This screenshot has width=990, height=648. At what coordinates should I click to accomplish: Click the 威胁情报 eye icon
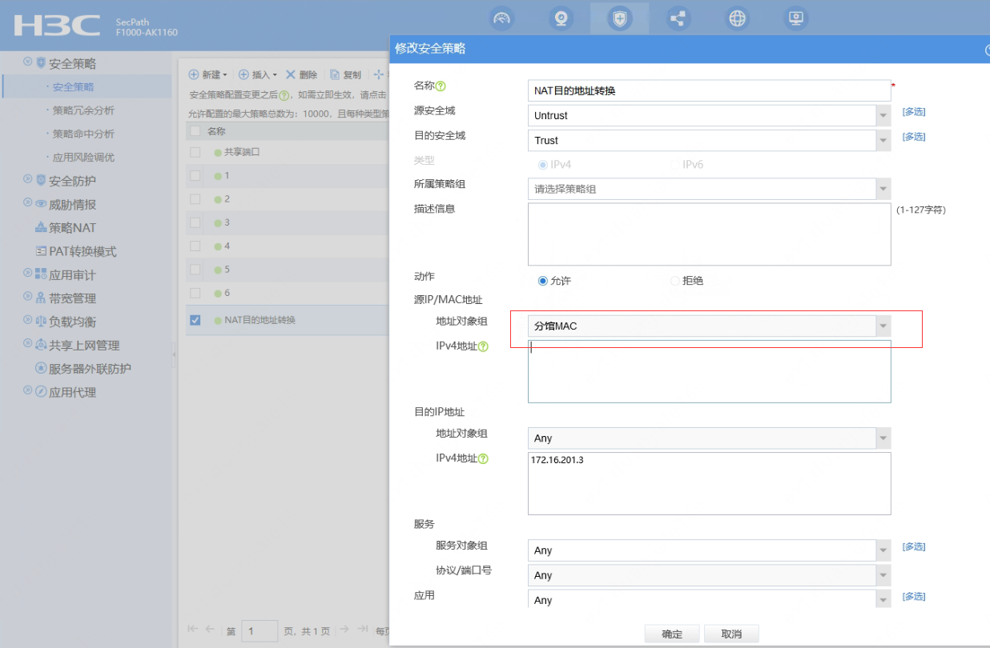point(41,204)
